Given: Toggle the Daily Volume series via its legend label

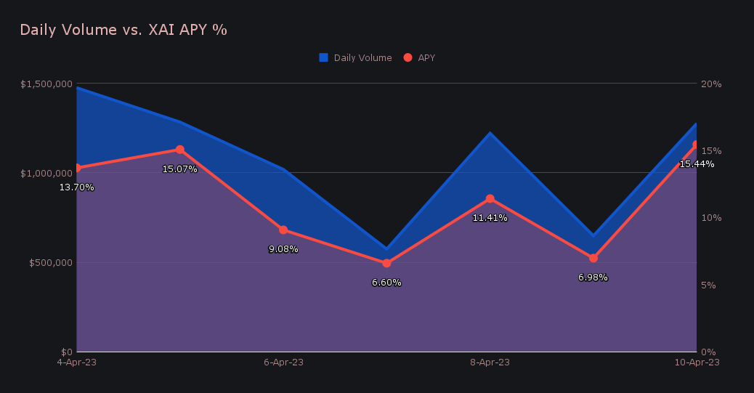Looking at the screenshot, I should tap(362, 58).
